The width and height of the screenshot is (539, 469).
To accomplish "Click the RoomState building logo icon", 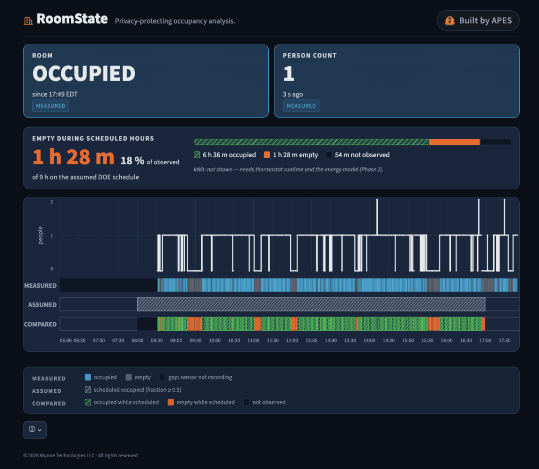I will 28,21.
